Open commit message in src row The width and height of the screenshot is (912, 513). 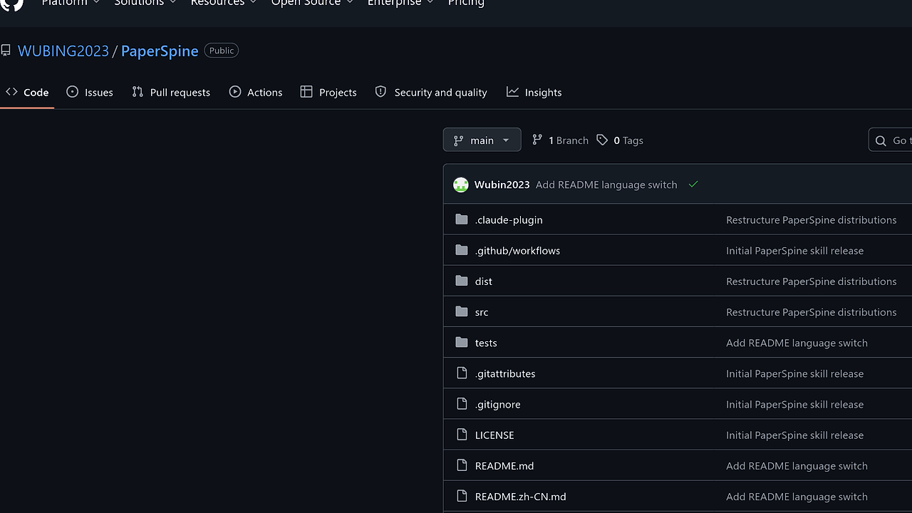point(812,311)
